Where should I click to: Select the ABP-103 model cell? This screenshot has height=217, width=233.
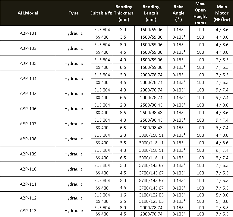tap(28, 63)
